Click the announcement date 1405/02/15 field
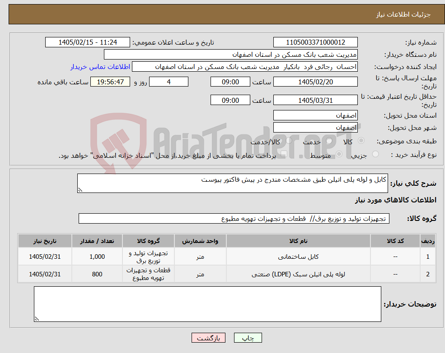 click(x=87, y=42)
